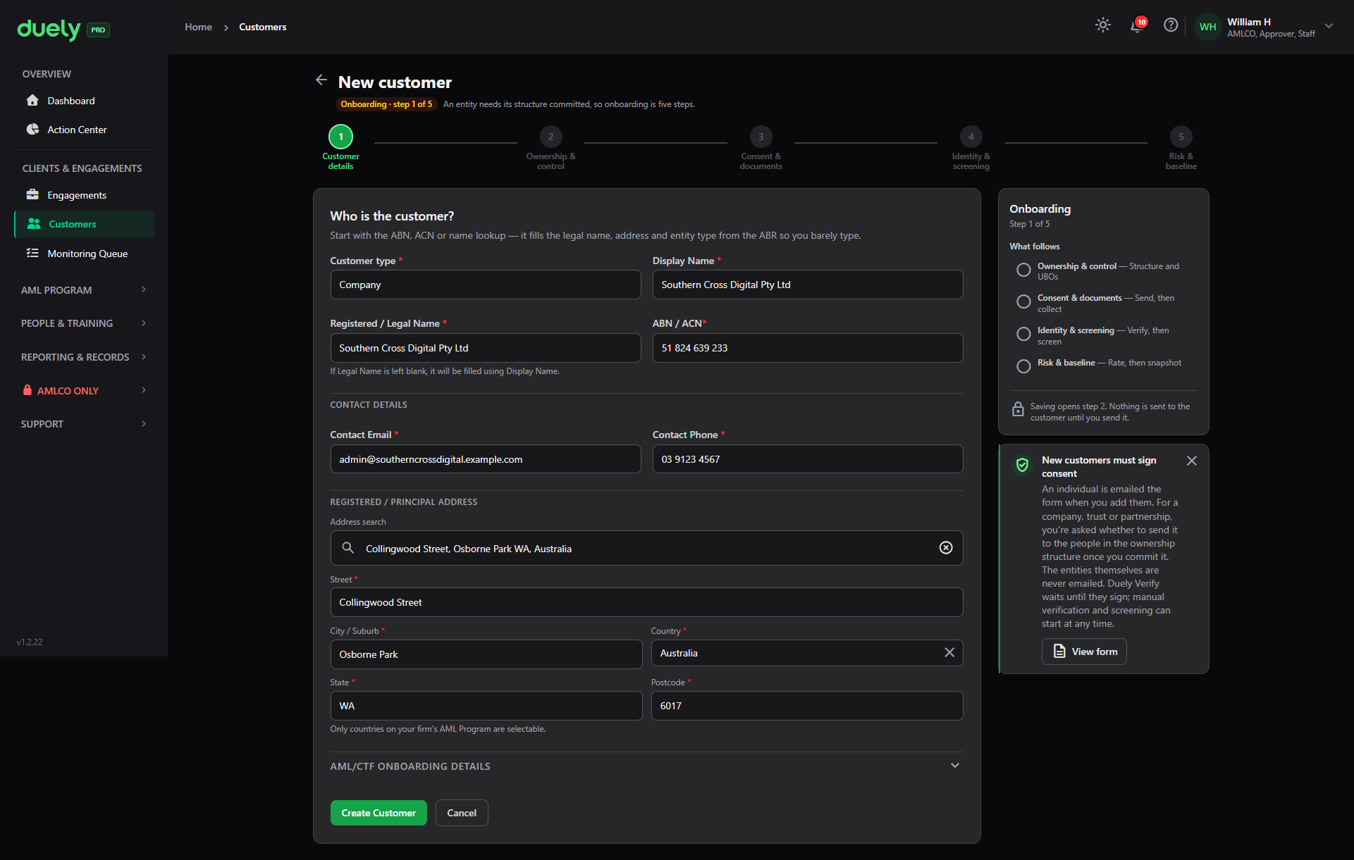This screenshot has width=1354, height=860.
Task: Open Dashboard in the sidebar
Action: [x=84, y=100]
